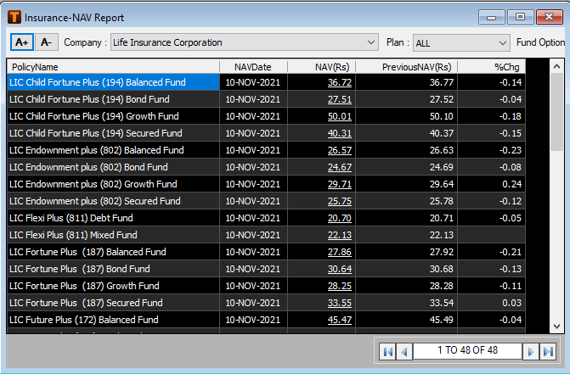Click %Chg value 0.03

click(512, 303)
